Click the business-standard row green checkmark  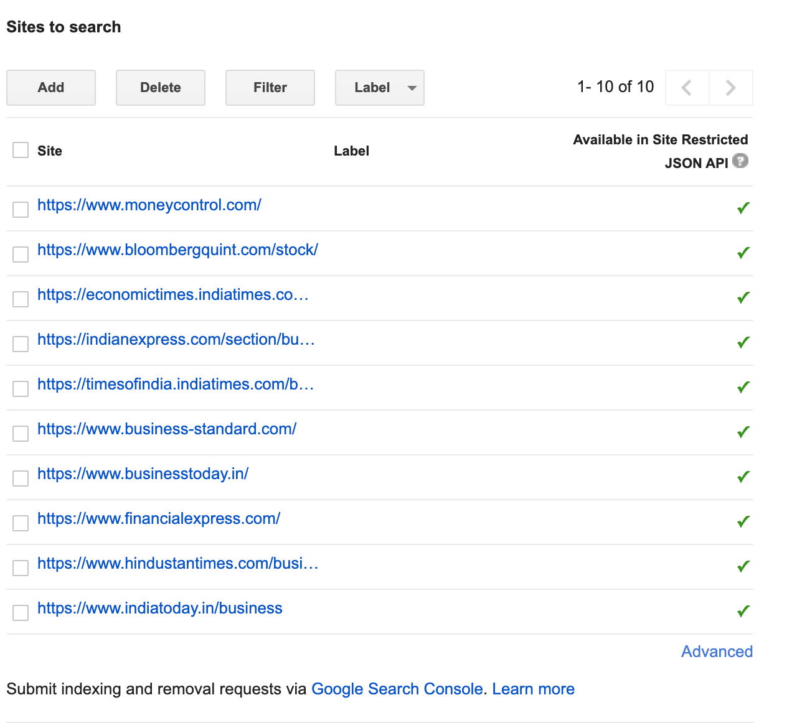(743, 432)
